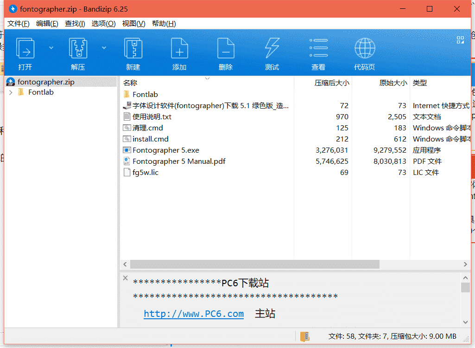
Task: Select the Fontlab label in the folder tree
Action: tap(41, 92)
